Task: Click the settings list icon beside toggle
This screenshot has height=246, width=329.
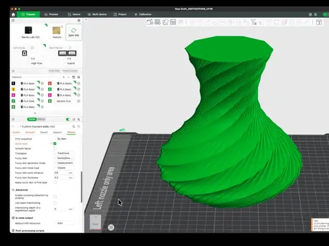Action: 74,119
